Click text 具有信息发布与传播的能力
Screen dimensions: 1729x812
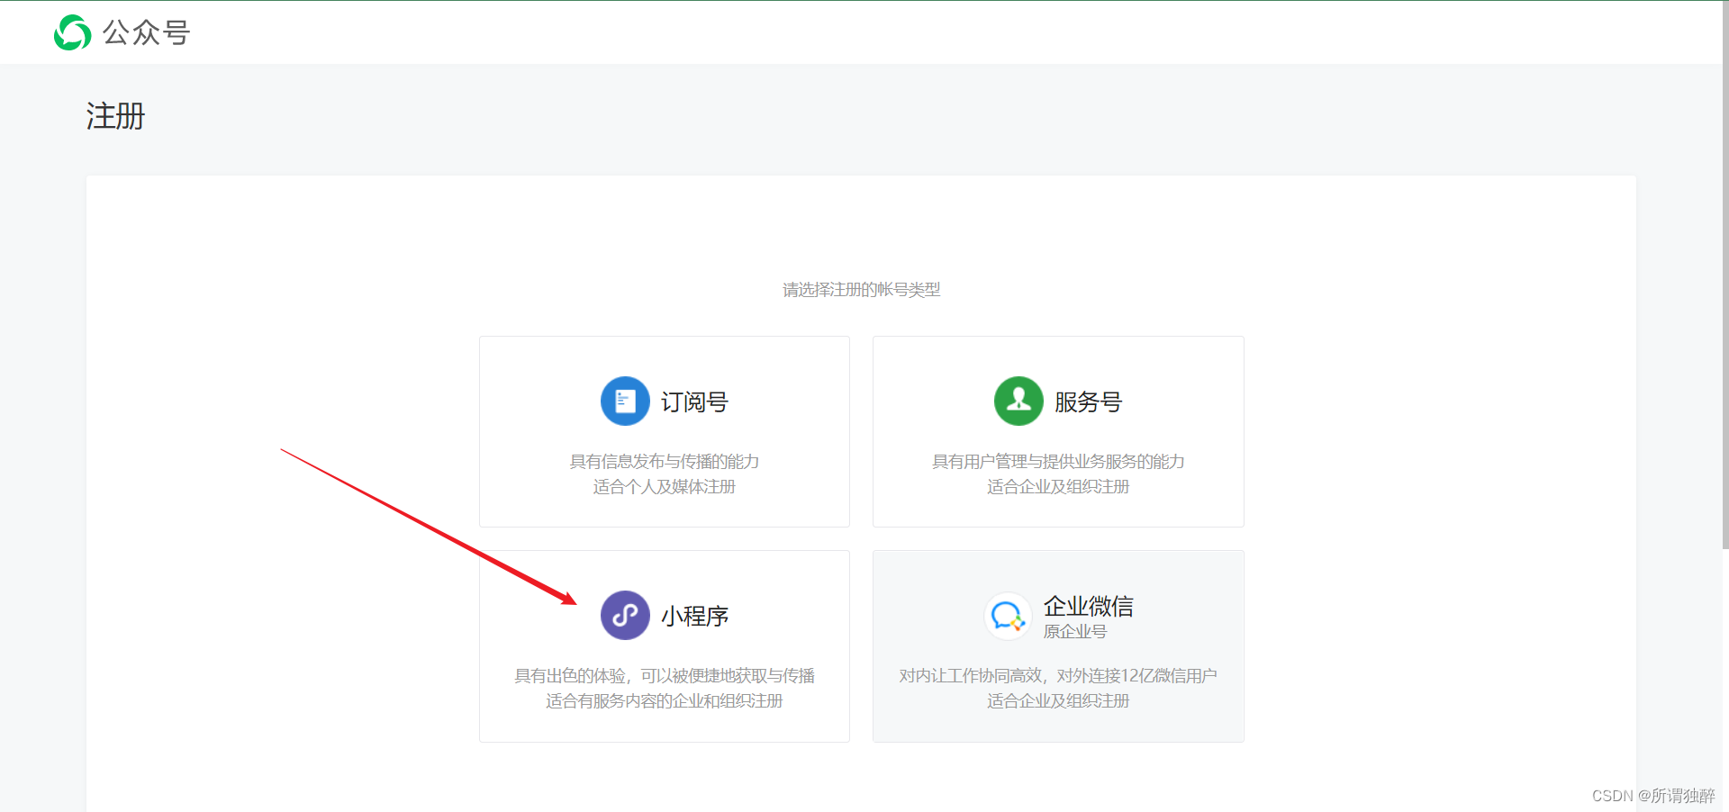(x=665, y=461)
